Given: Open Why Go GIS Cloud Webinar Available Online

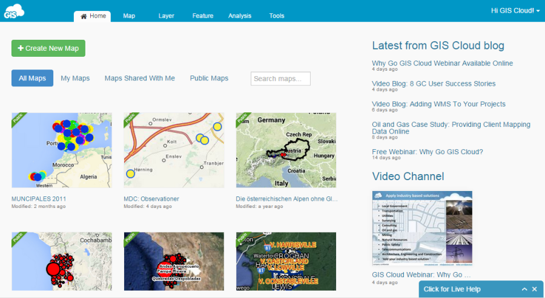Looking at the screenshot, I should [x=442, y=63].
